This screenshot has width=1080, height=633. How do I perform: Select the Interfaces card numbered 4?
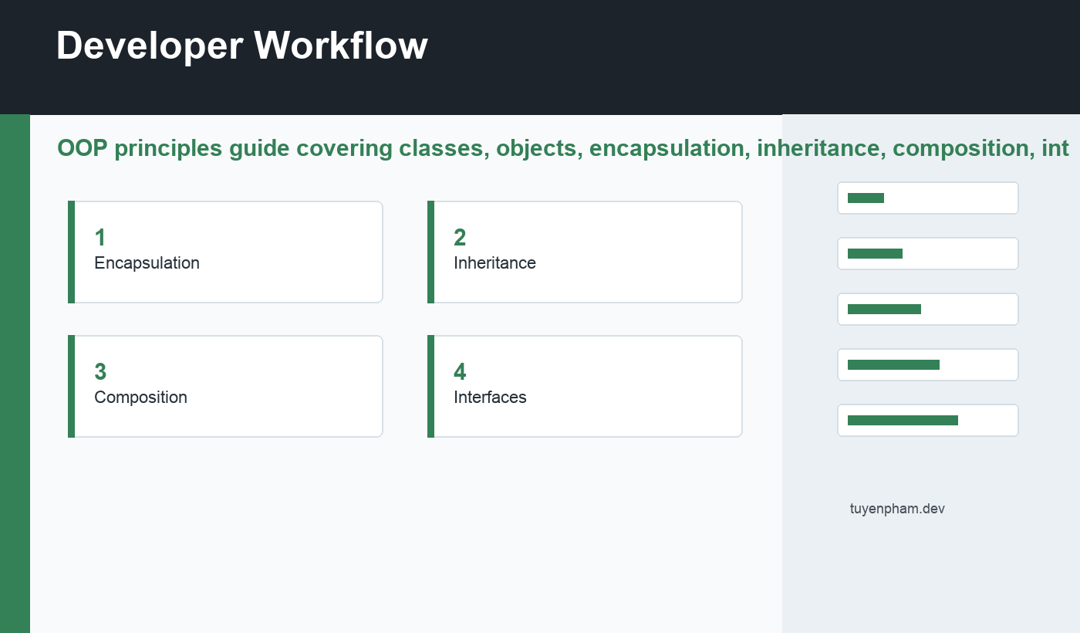click(x=585, y=386)
